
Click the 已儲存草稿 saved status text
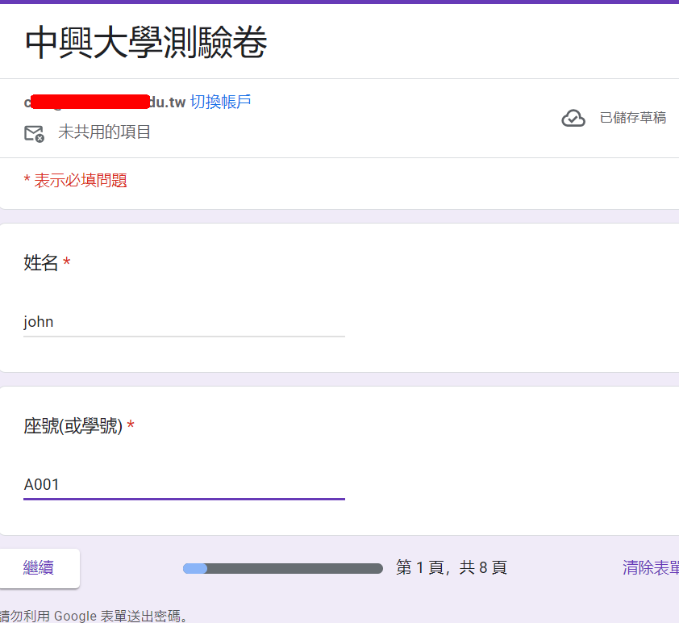[632, 118]
